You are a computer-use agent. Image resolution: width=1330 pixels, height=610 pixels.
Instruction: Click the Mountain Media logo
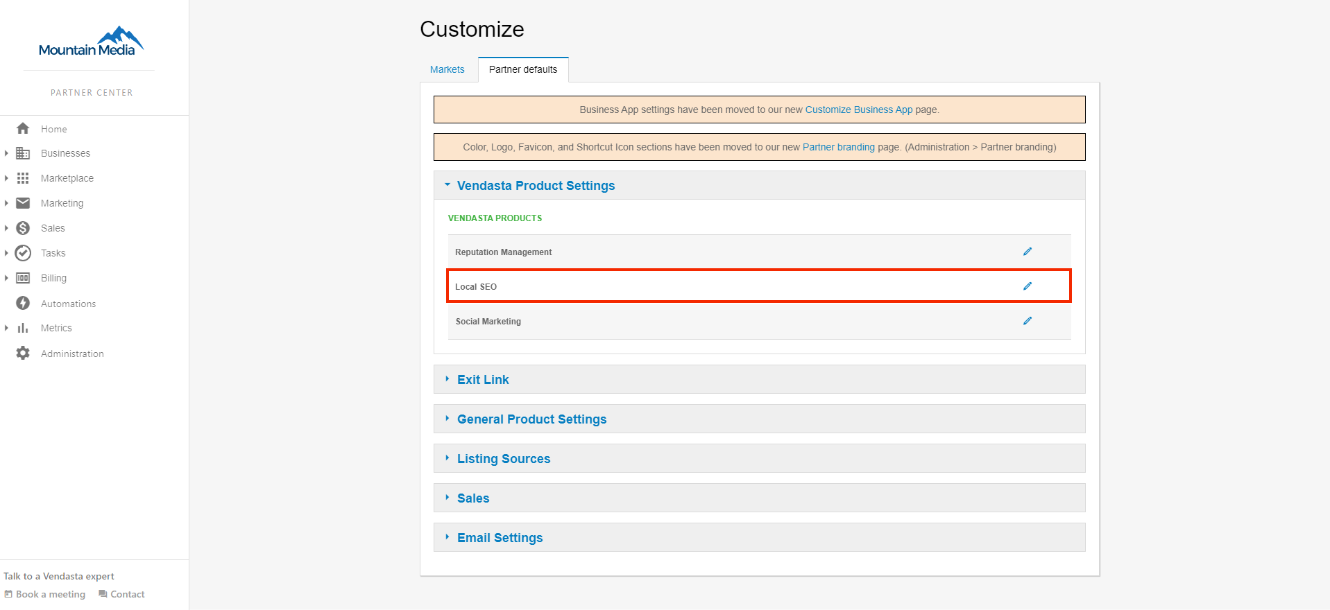(91, 42)
